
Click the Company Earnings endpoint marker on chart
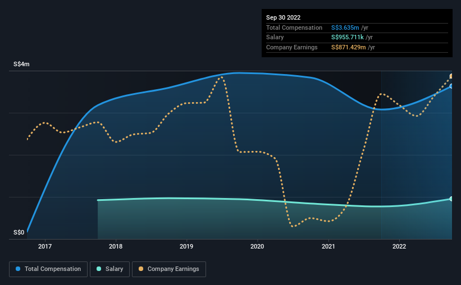tap(451, 76)
